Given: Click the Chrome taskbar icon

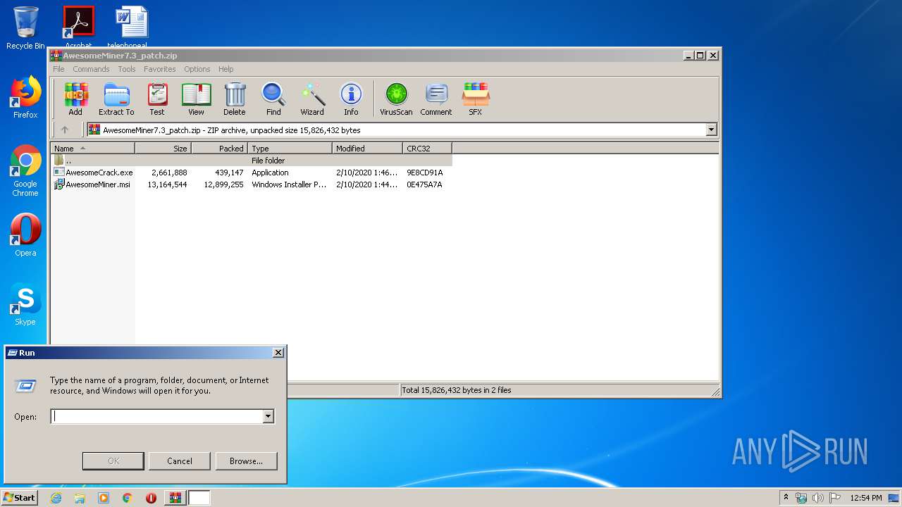Looking at the screenshot, I should pos(127,498).
